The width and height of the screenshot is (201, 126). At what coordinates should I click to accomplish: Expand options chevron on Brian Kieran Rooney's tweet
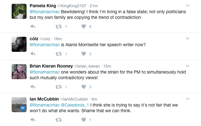click(x=187, y=66)
